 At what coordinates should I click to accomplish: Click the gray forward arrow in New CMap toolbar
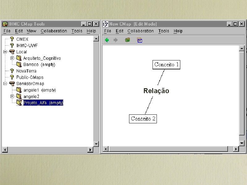(x=115, y=40)
